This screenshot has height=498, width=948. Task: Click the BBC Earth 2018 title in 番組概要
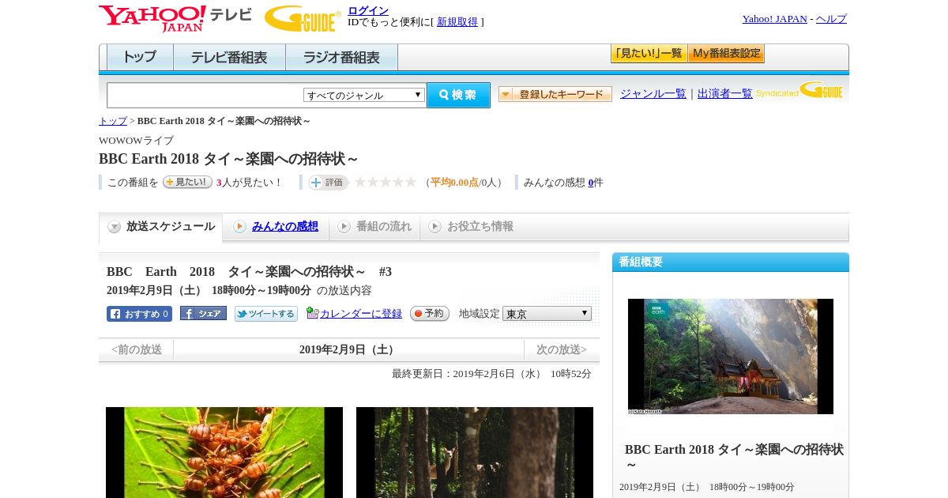pos(734,457)
